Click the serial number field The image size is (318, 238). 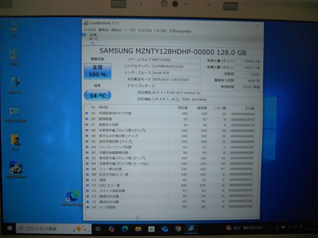click(176, 67)
